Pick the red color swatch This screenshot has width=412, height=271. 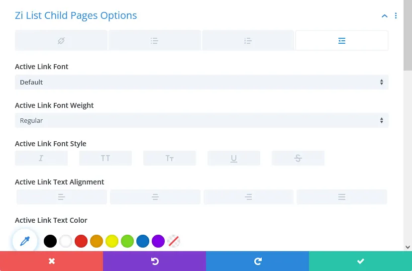click(81, 242)
